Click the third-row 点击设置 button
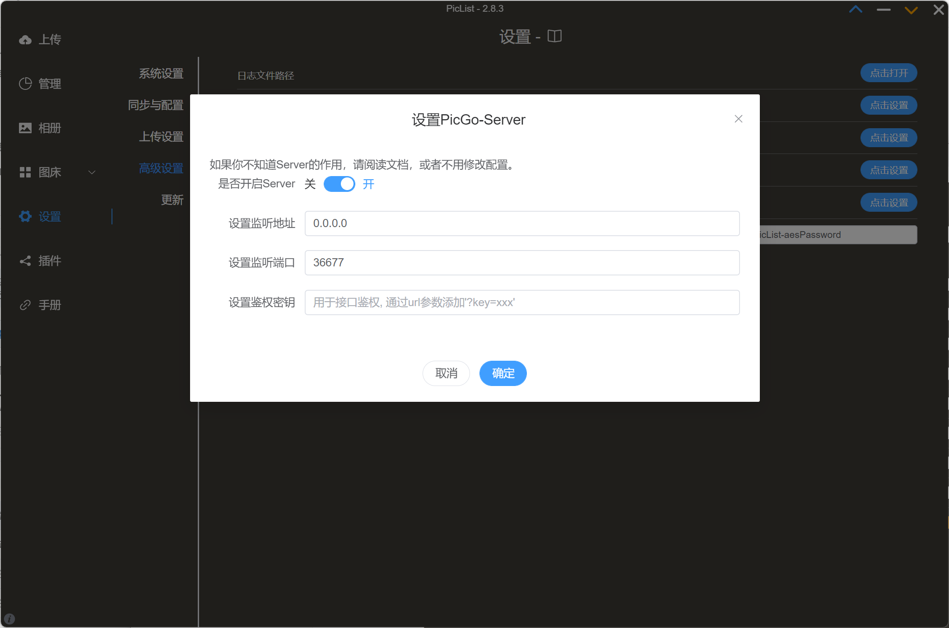This screenshot has height=628, width=949. [x=889, y=138]
